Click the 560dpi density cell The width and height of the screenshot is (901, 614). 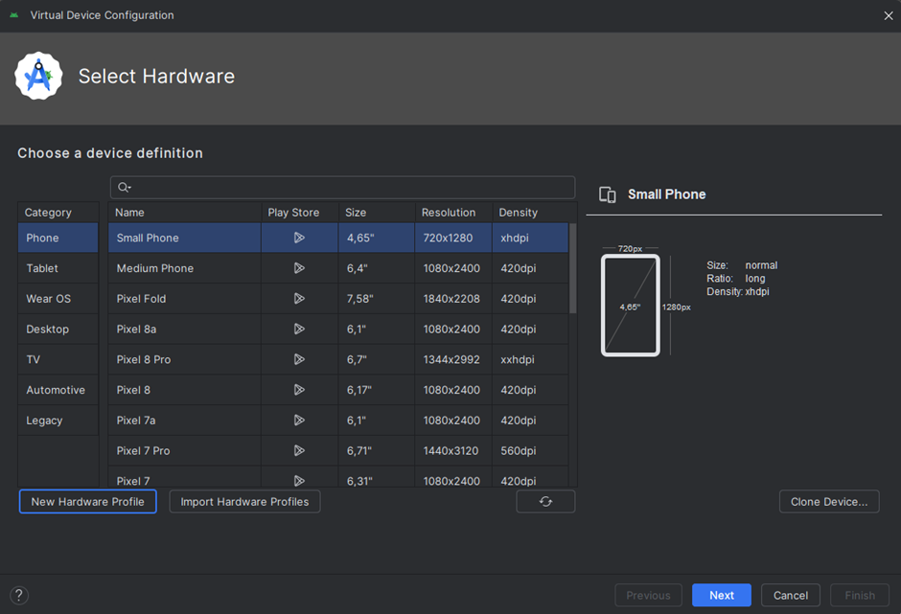click(x=530, y=451)
